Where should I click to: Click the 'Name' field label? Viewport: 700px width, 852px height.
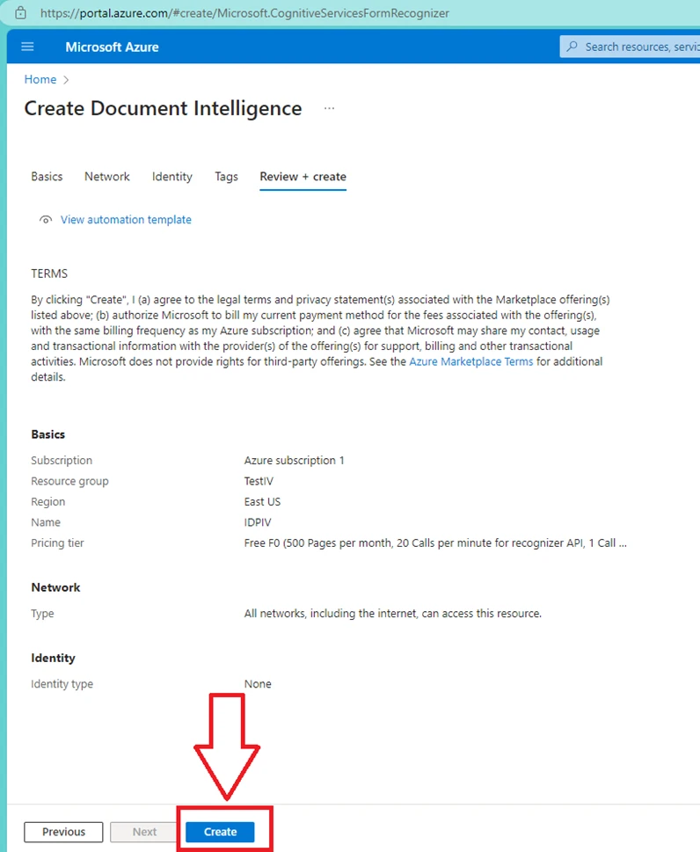46,522
